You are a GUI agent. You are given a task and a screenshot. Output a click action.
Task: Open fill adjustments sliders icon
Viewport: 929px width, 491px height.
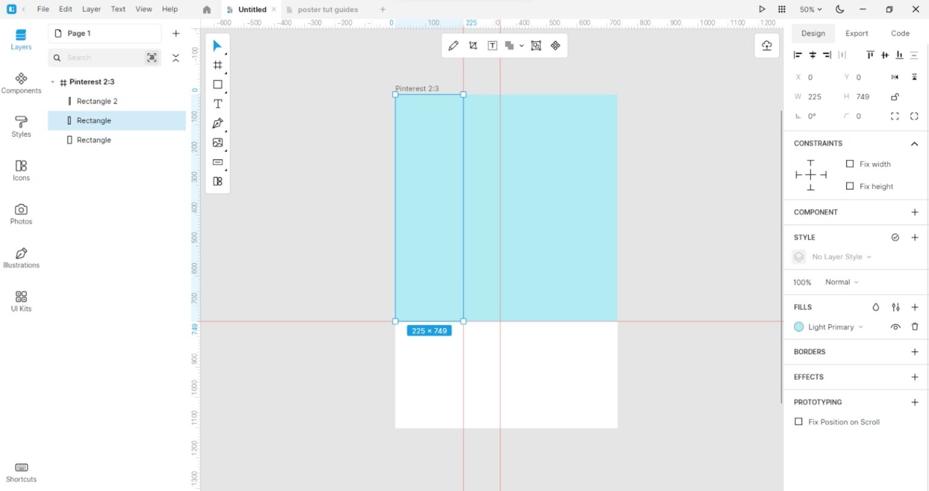[896, 308]
